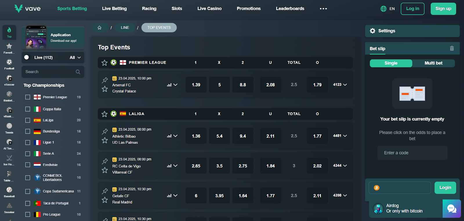This screenshot has width=464, height=221.
Task: Open Slots menu item
Action: [177, 9]
